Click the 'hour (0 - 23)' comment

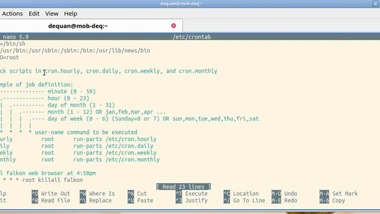(68, 98)
